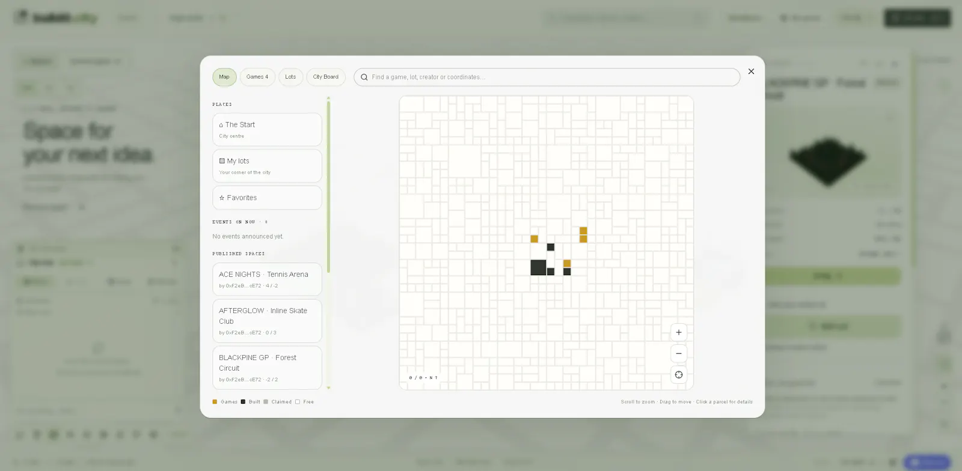Focus the find game or coordinates field
The height and width of the screenshot is (471, 962).
547,77
